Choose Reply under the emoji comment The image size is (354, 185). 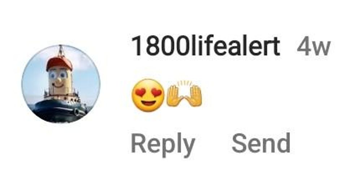tap(163, 145)
